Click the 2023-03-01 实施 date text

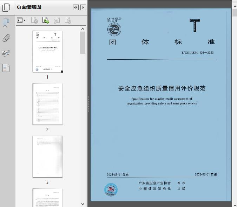(x=206, y=174)
